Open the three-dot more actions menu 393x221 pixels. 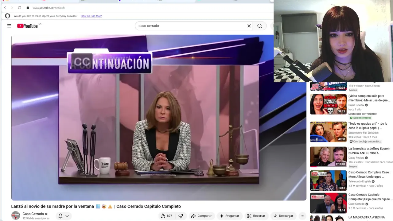click(302, 216)
